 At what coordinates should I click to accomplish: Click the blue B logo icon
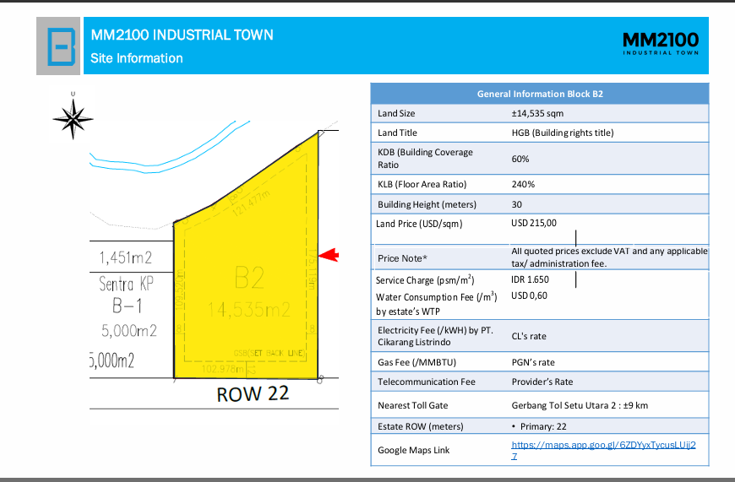61,46
